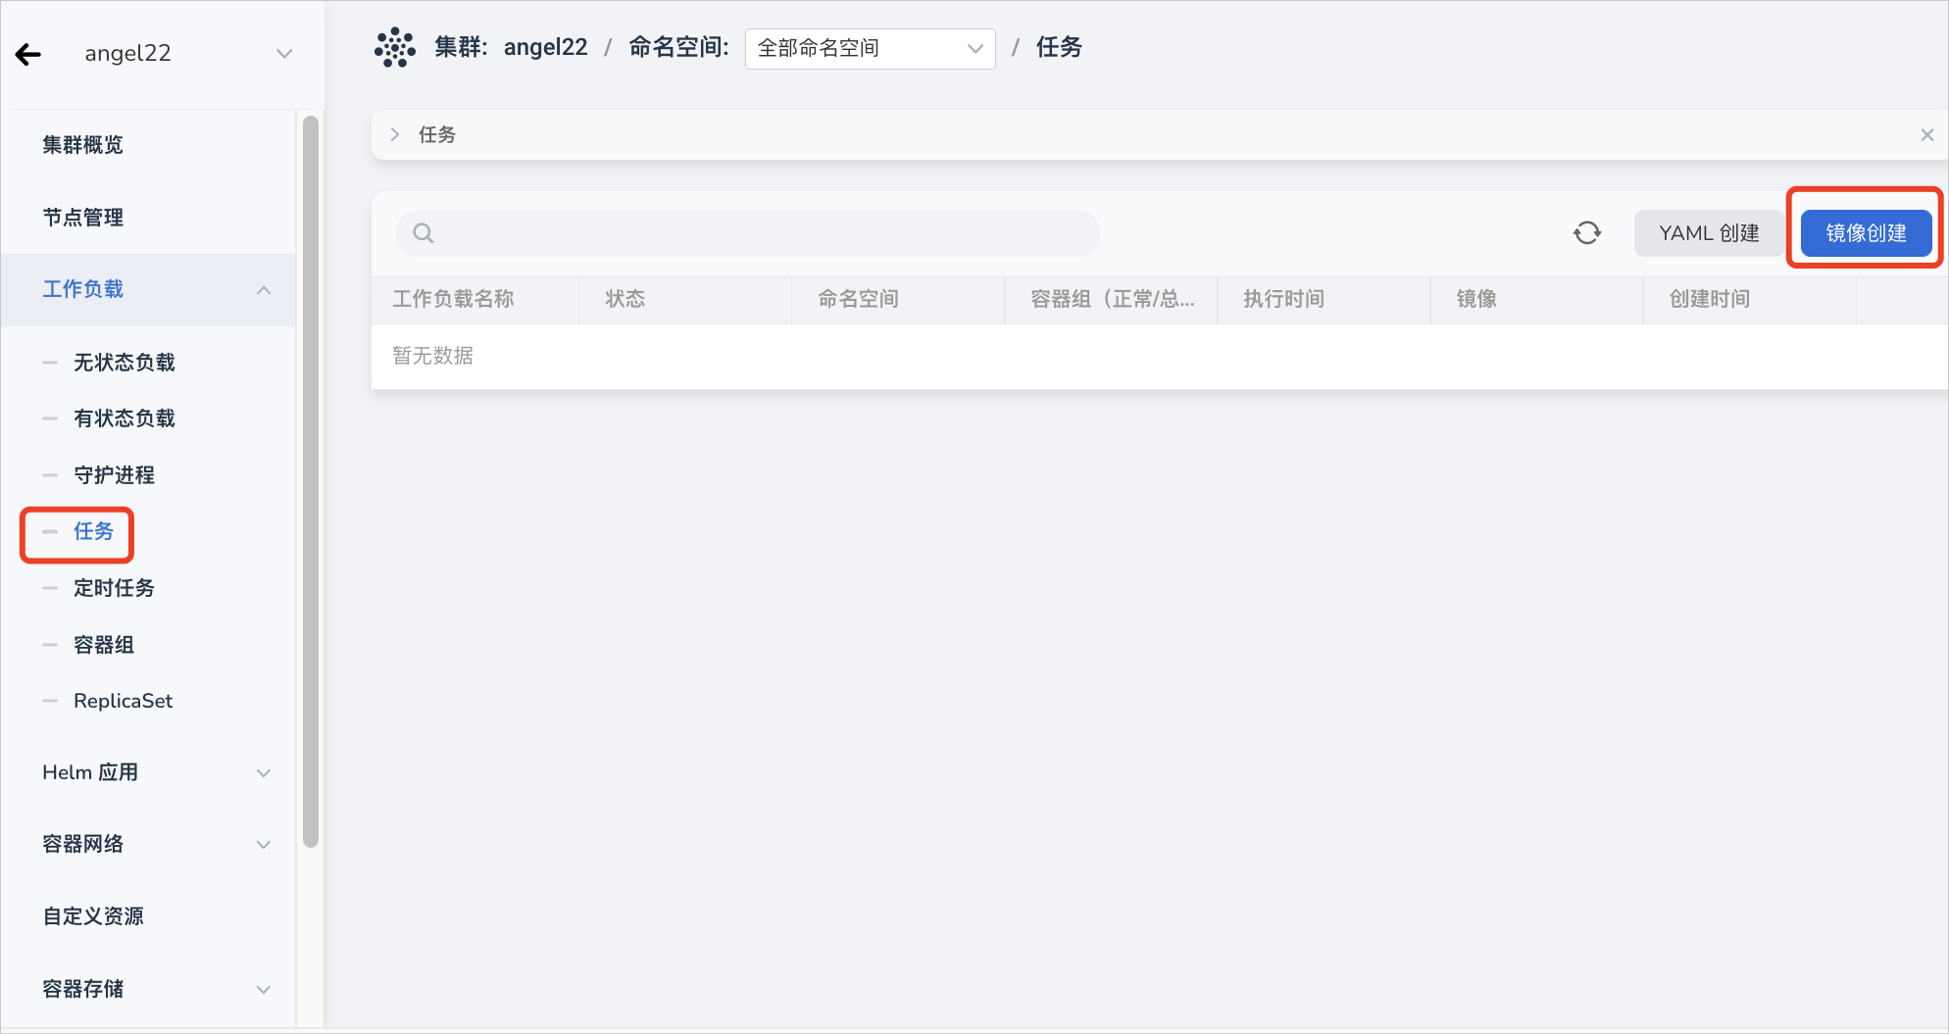1949x1034 pixels.
Task: Click the YAML 创建 button
Action: (x=1709, y=233)
